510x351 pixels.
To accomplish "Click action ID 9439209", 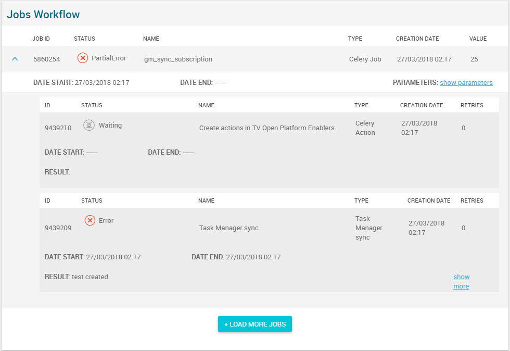I will tap(58, 228).
